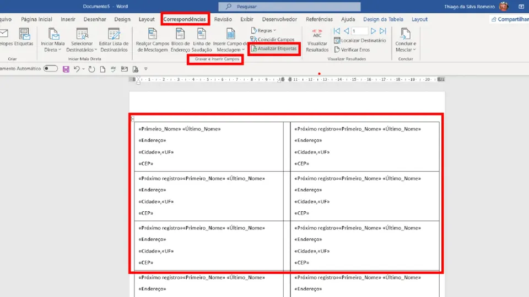This screenshot has height=297, width=529.
Task: Switch to the Desenhar tab
Action: click(95, 19)
